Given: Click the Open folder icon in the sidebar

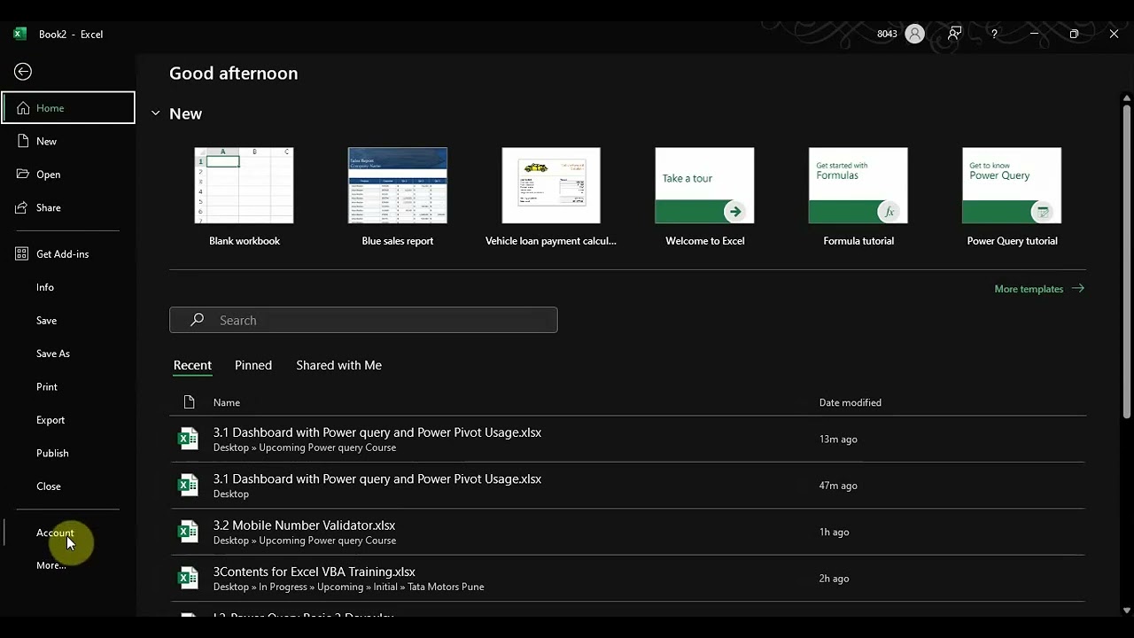Looking at the screenshot, I should (x=23, y=174).
